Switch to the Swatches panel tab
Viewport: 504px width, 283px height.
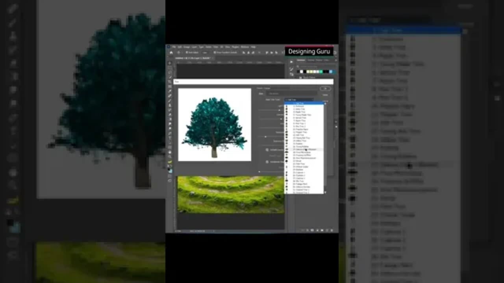click(301, 60)
